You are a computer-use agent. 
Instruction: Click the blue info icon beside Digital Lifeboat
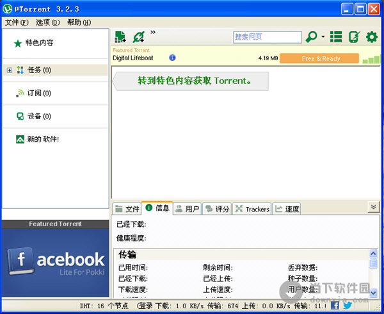[x=172, y=58]
